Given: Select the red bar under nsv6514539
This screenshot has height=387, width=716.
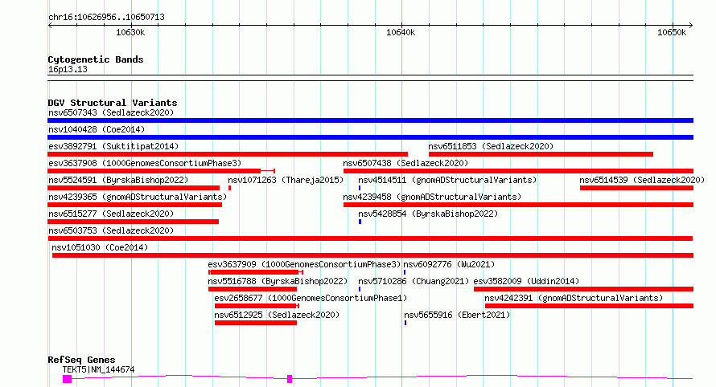Looking at the screenshot, I should click(636, 188).
